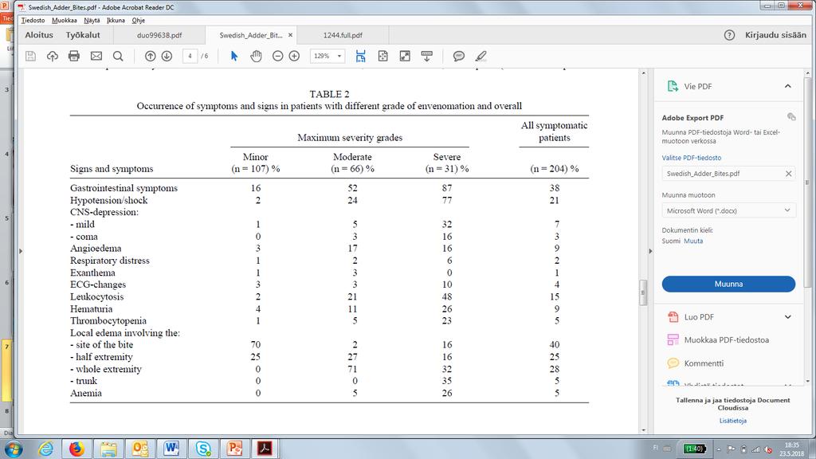Close the Swedish_Adder_Bit tab
The height and width of the screenshot is (459, 816).
coord(290,35)
